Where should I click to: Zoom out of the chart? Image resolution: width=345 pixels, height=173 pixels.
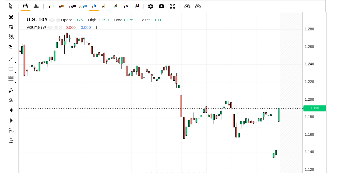(x=11, y=100)
